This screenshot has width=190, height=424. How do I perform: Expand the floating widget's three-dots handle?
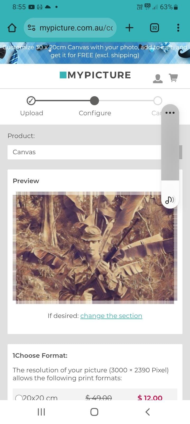pos(170,113)
